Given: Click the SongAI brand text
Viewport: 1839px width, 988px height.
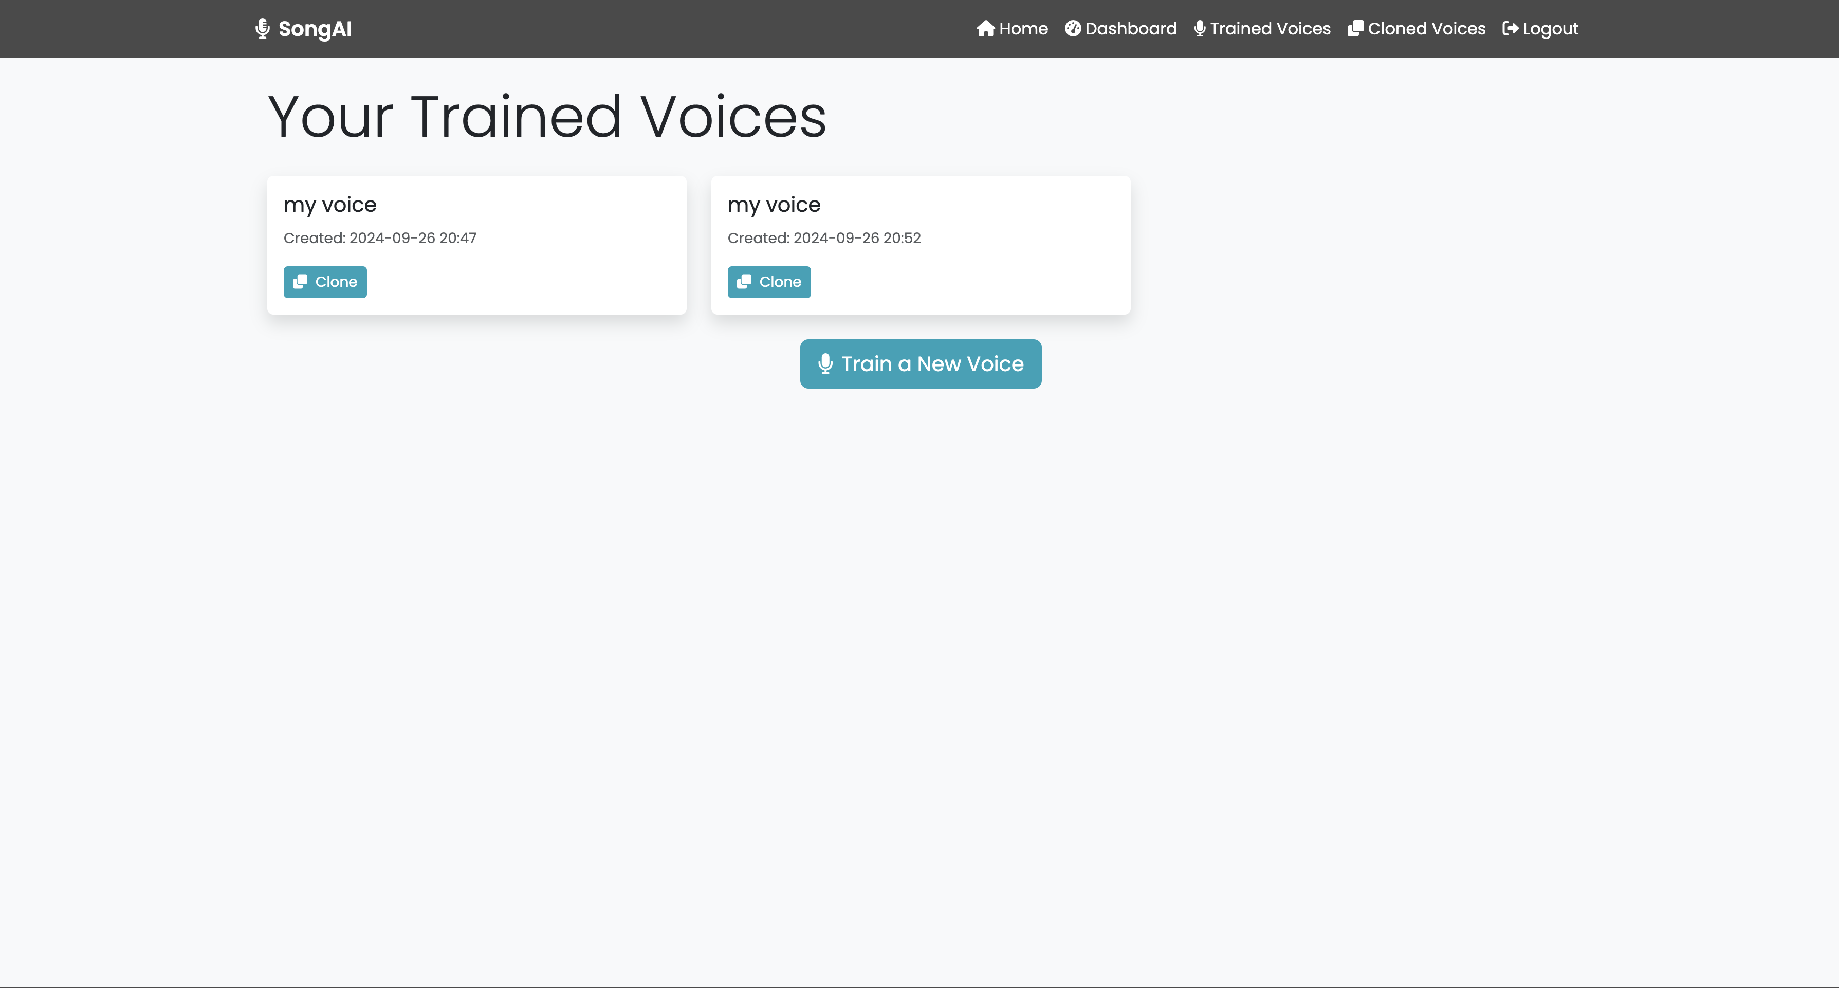Looking at the screenshot, I should (x=315, y=29).
